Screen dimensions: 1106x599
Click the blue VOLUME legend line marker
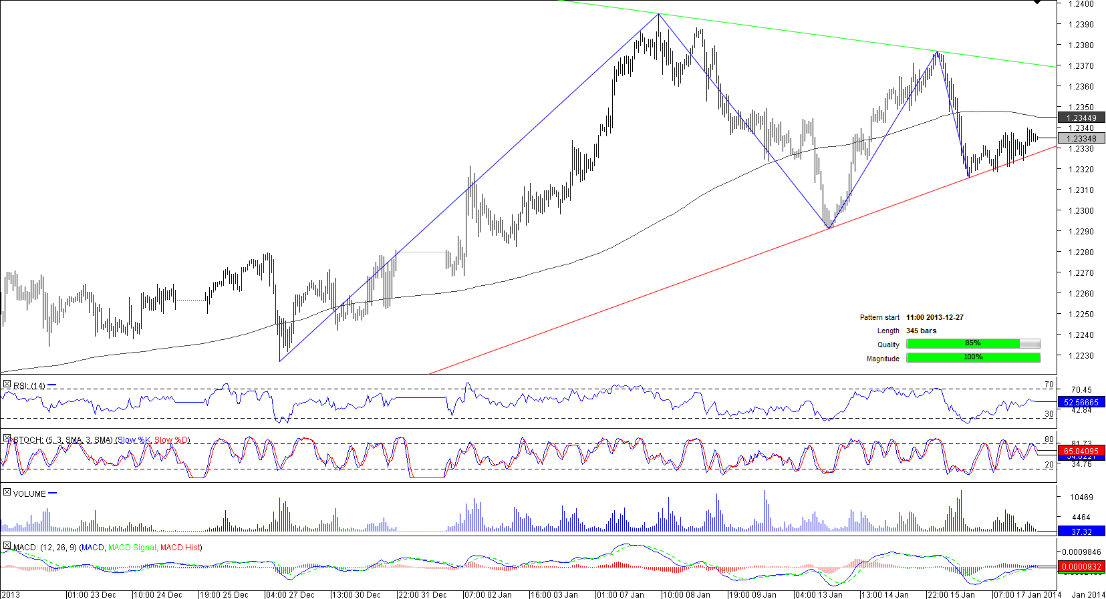point(53,493)
